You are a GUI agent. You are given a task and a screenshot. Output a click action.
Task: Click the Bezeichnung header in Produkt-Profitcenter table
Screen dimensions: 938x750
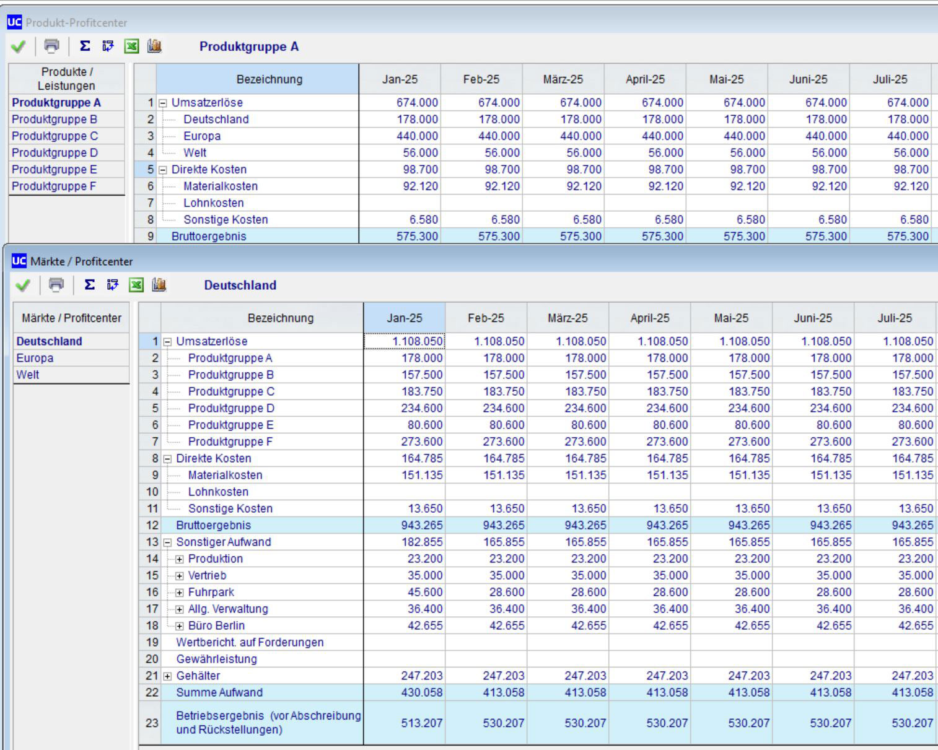(x=269, y=79)
